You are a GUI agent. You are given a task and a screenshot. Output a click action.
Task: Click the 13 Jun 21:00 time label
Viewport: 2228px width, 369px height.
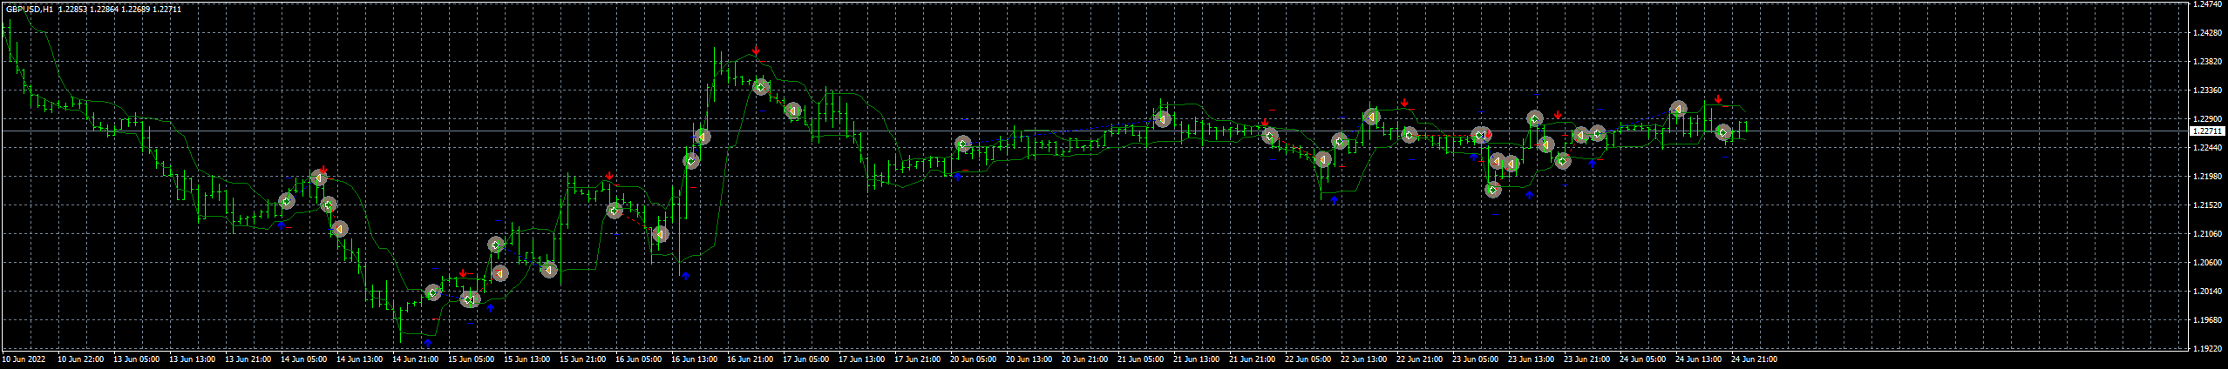(248, 359)
